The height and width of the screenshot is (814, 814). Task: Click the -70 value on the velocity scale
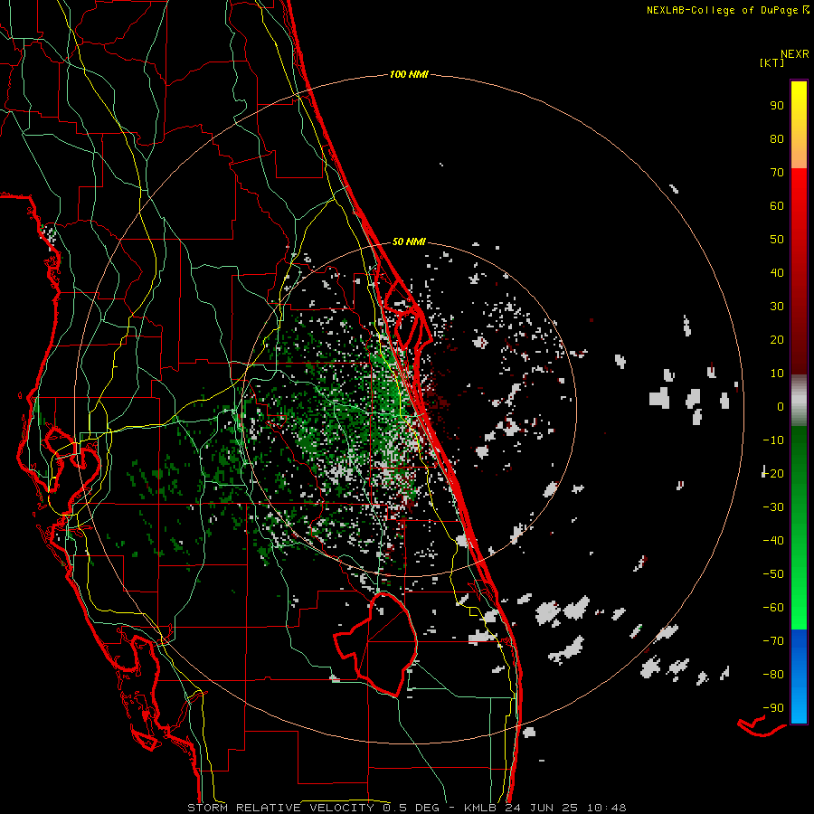773,641
